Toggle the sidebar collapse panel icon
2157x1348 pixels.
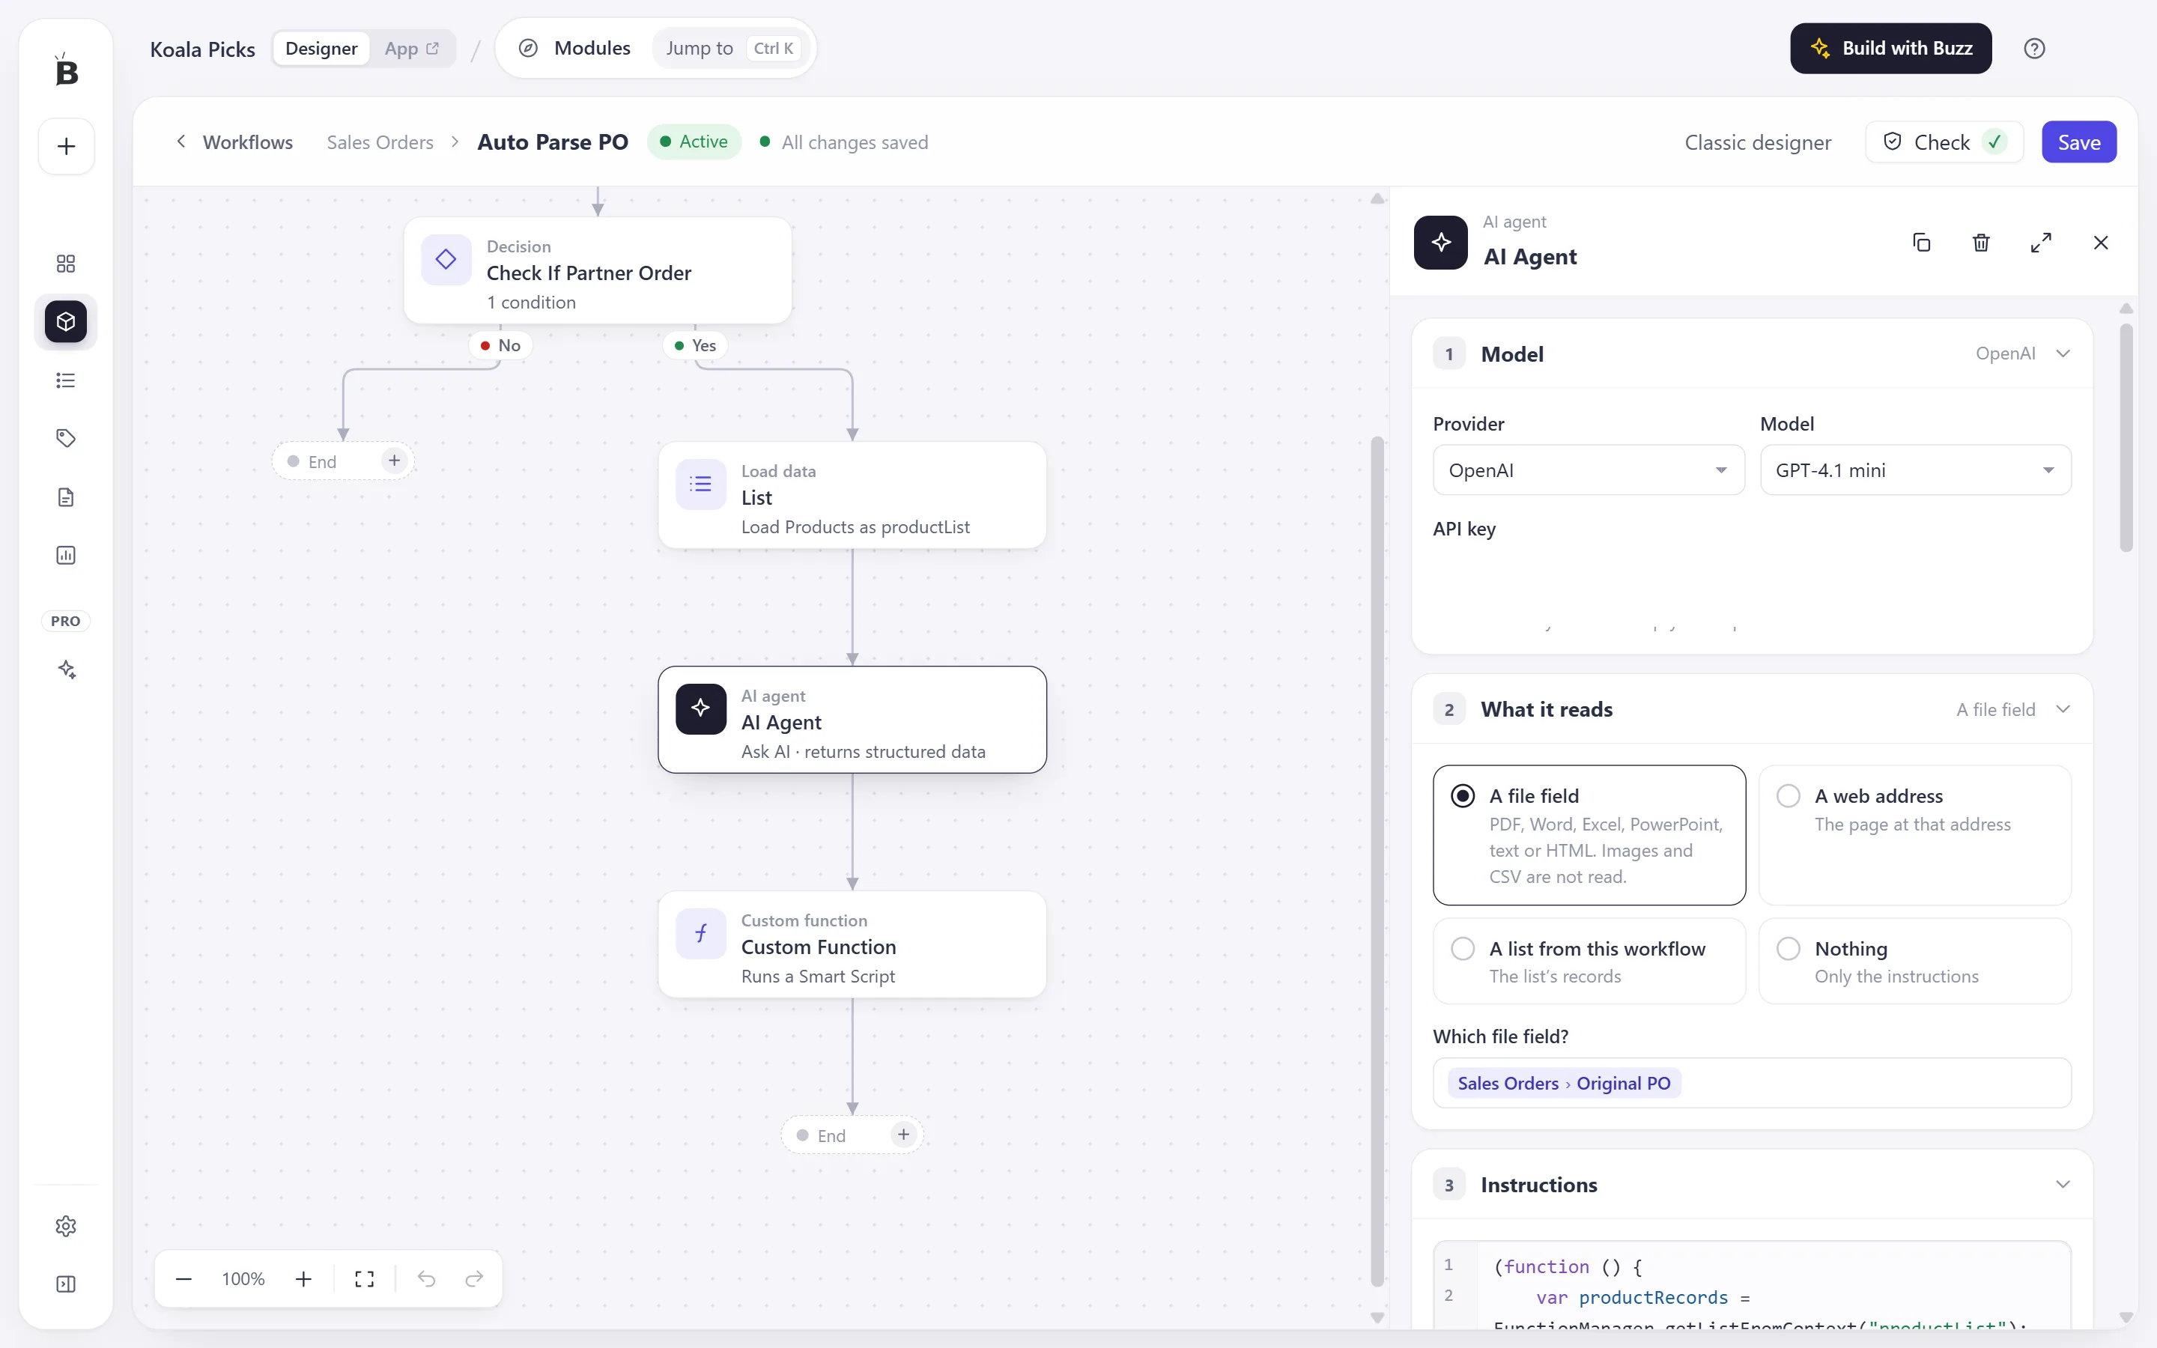(x=66, y=1284)
